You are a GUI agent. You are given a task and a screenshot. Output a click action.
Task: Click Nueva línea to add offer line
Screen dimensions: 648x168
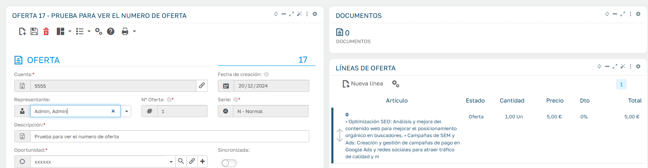(363, 83)
